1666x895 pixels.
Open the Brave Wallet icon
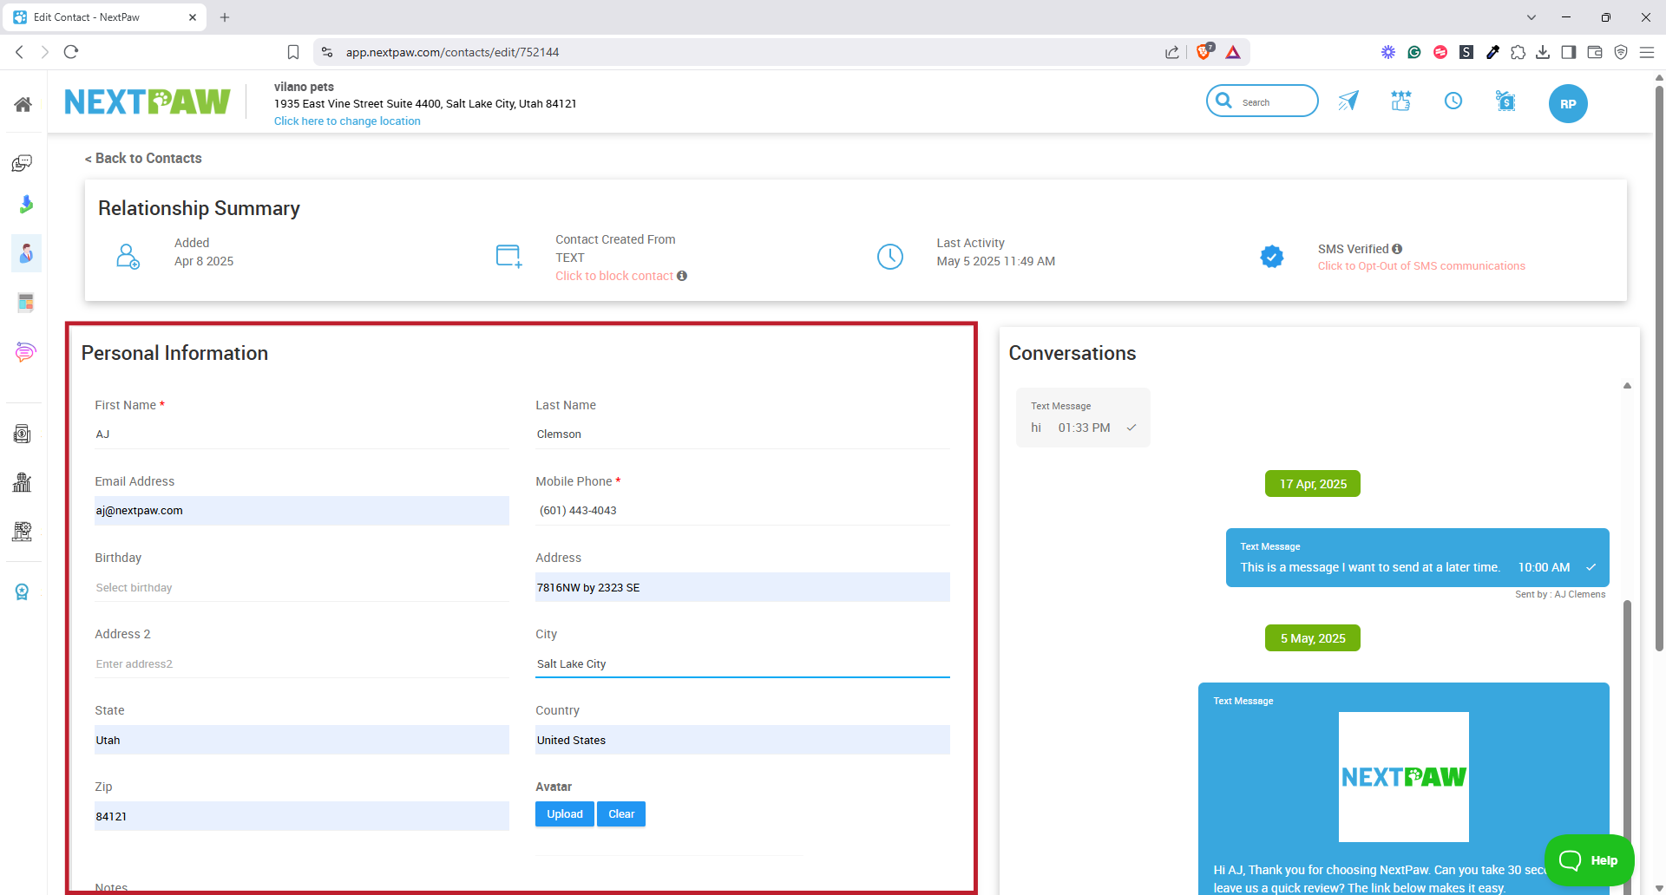click(1595, 52)
